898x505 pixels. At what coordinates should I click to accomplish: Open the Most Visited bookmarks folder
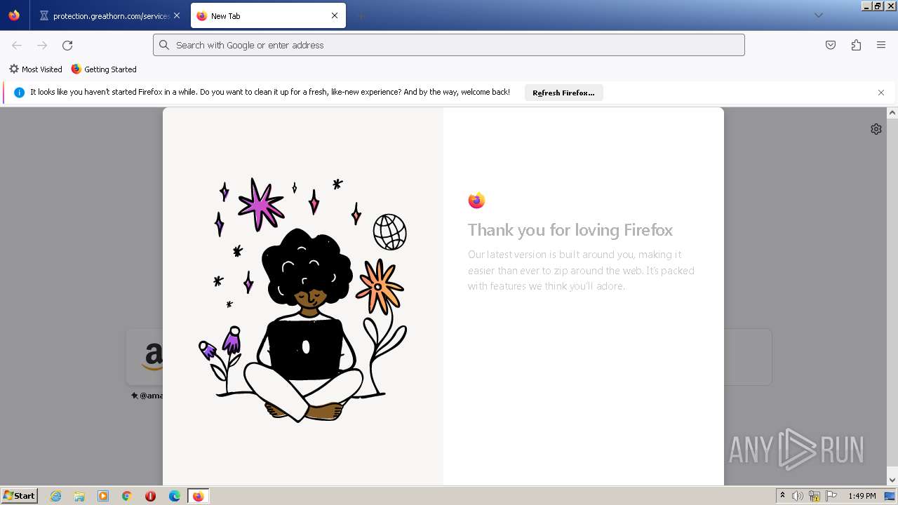click(x=35, y=69)
